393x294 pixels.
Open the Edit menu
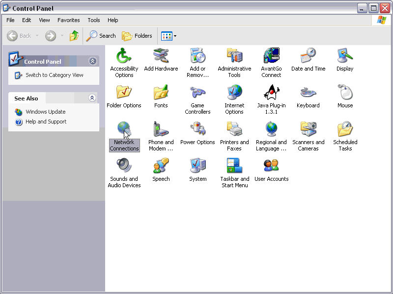click(27, 20)
